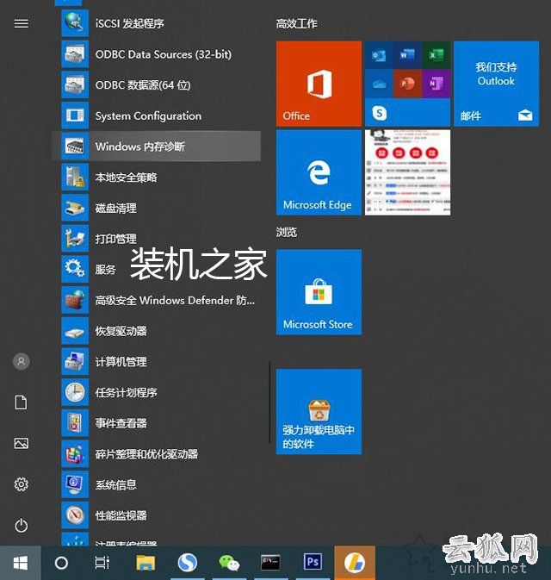
Task: Click the Power button icon
Action: [21, 525]
